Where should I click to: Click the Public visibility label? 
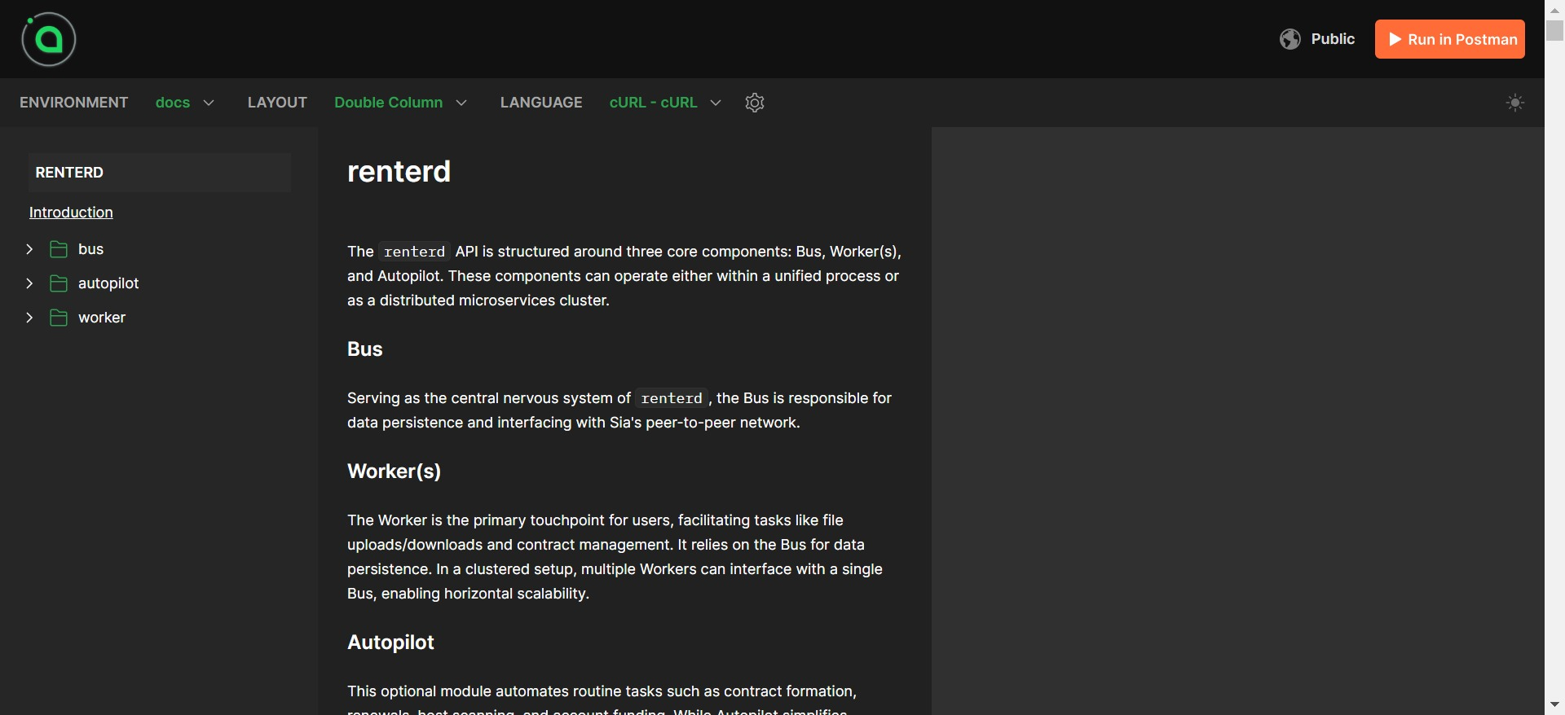click(x=1333, y=39)
